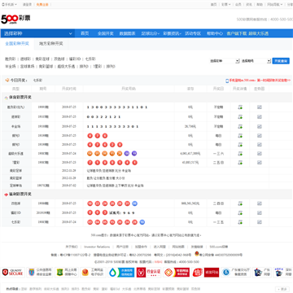This screenshot has width=293, height=293.
Task: Open trend chart icon for 超级大乐透 table row
Action: [x=260, y=154]
